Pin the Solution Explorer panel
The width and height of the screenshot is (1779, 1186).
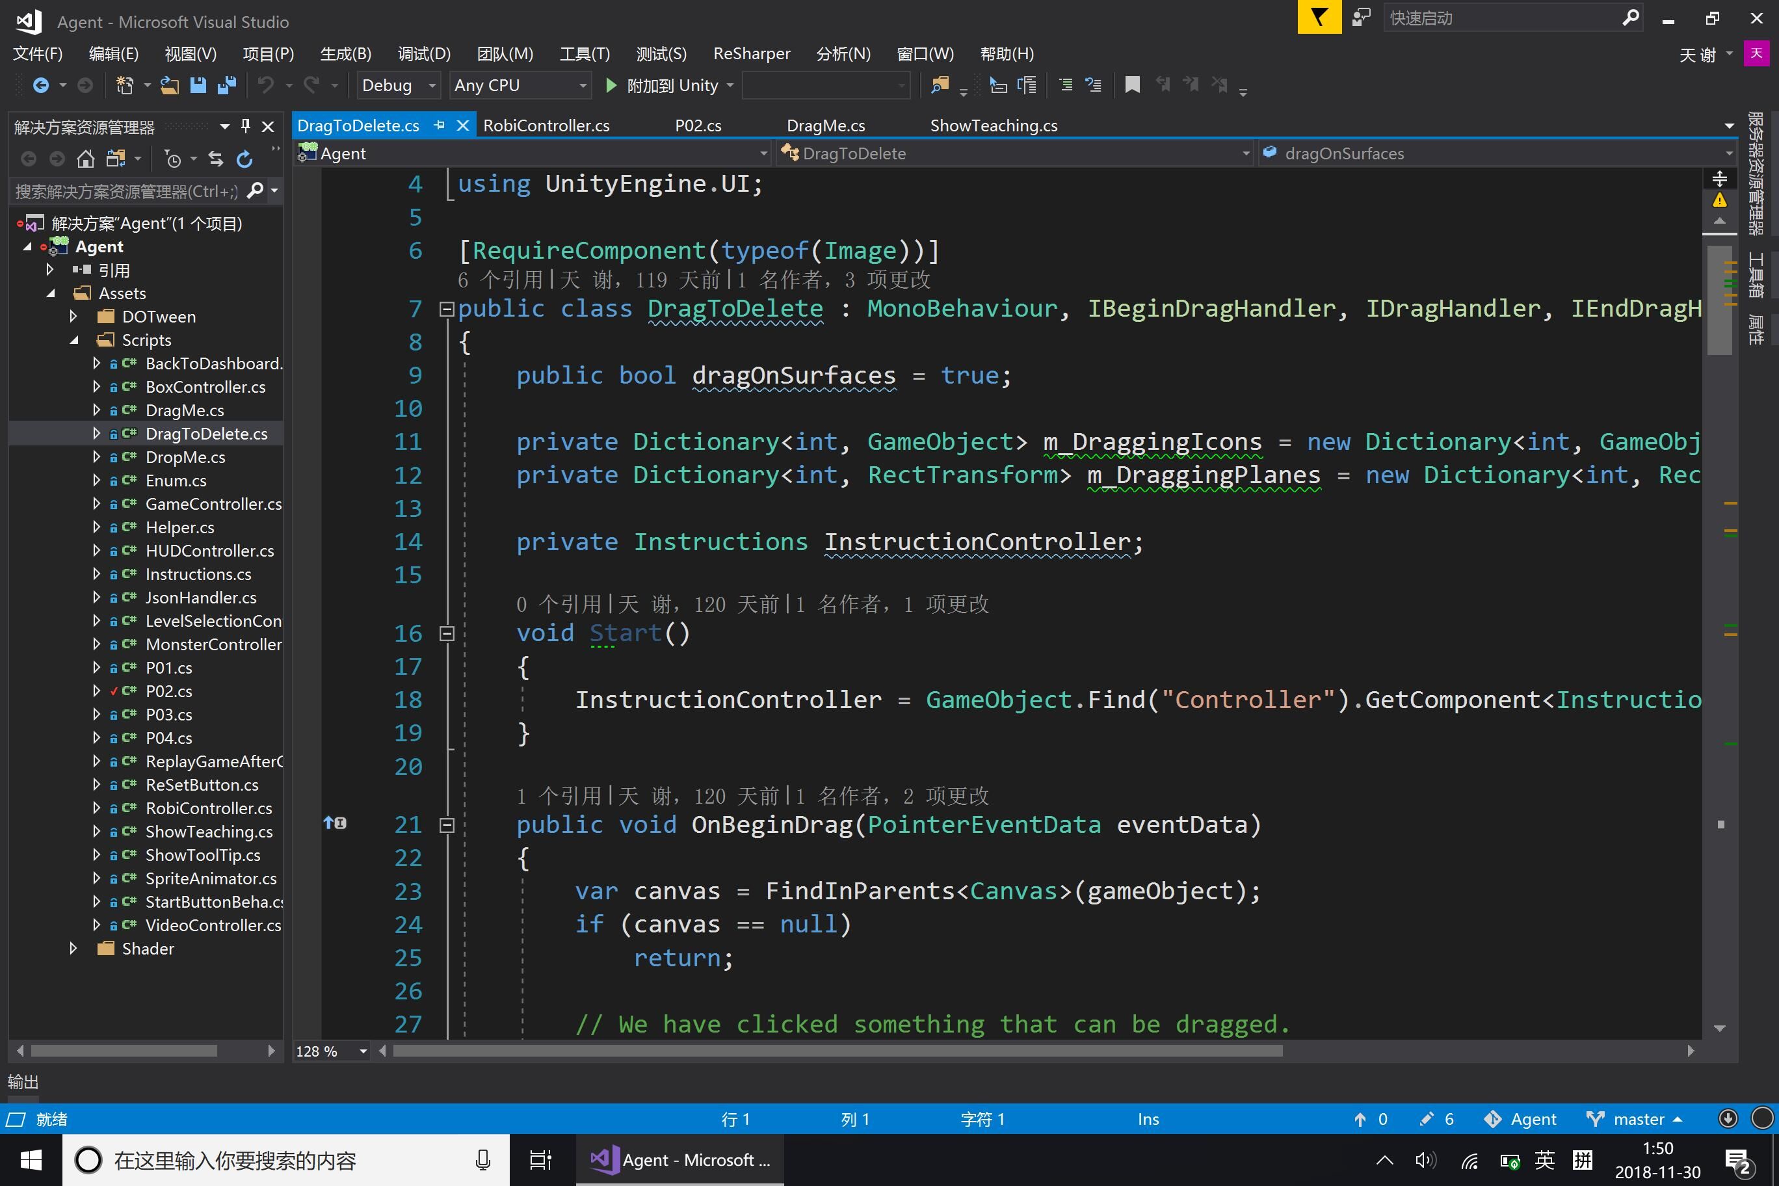pos(245,126)
